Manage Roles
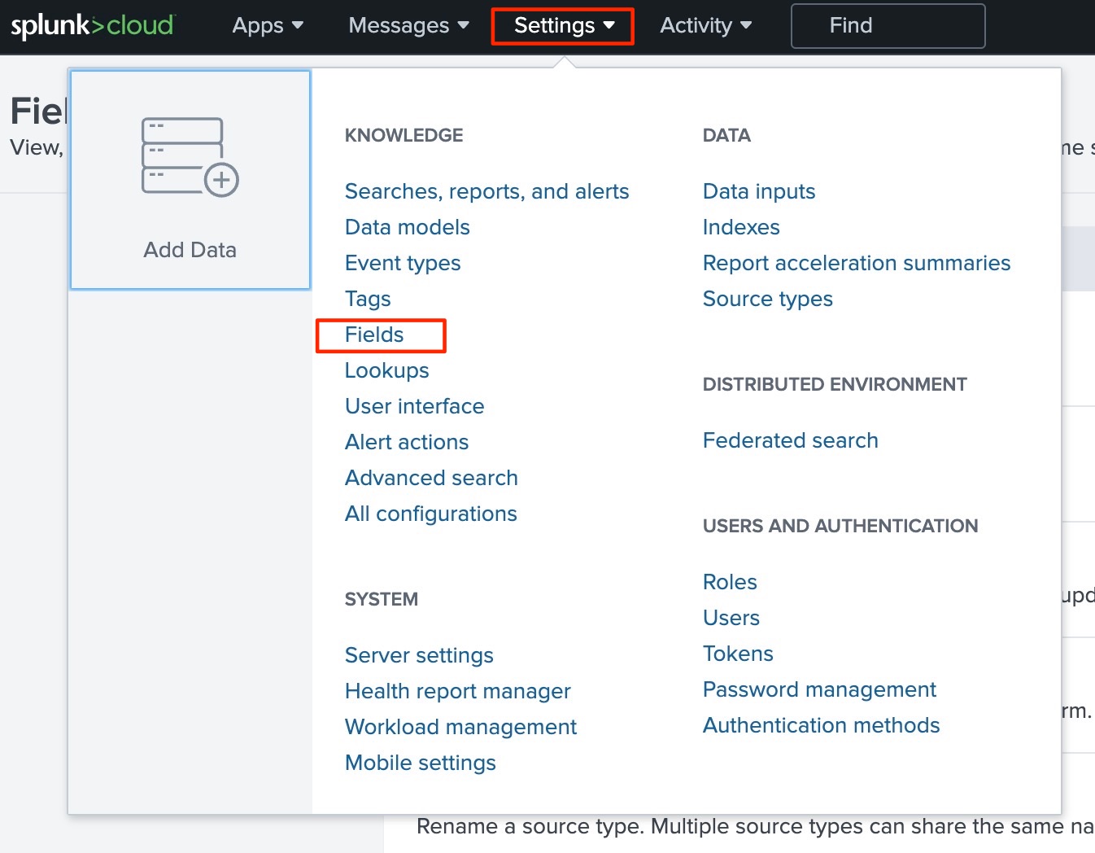The width and height of the screenshot is (1095, 853). pyautogui.click(x=729, y=582)
